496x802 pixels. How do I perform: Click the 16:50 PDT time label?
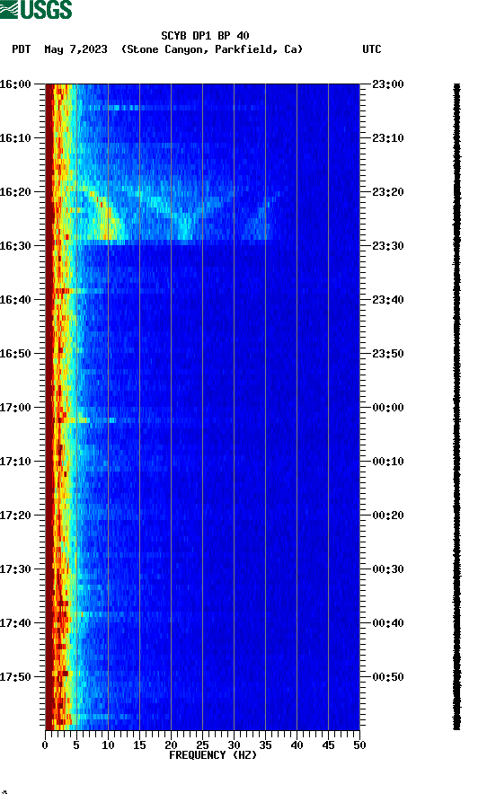coord(15,354)
